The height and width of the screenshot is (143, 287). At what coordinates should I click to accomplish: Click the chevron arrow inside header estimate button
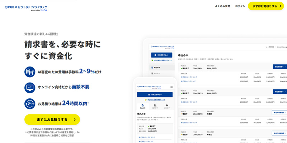click(280, 6)
